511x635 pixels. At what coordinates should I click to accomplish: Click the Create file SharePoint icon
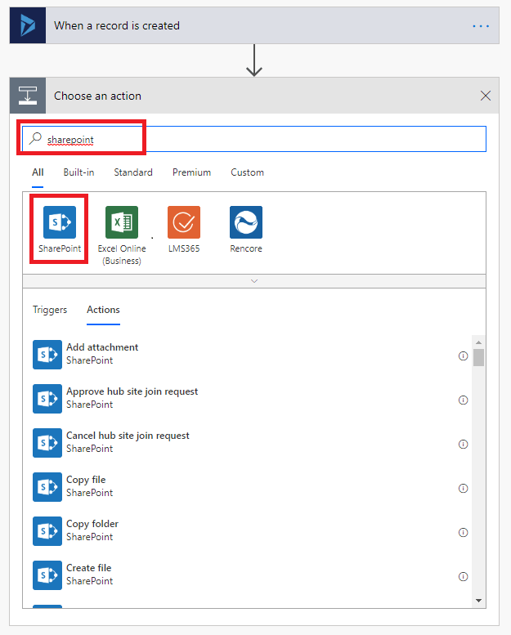coord(47,575)
